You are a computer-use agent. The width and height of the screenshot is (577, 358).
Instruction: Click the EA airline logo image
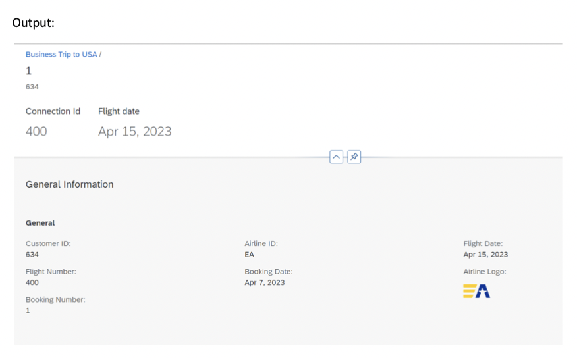tap(476, 291)
